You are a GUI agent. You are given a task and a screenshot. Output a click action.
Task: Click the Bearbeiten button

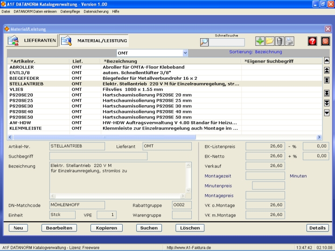pos(59,228)
